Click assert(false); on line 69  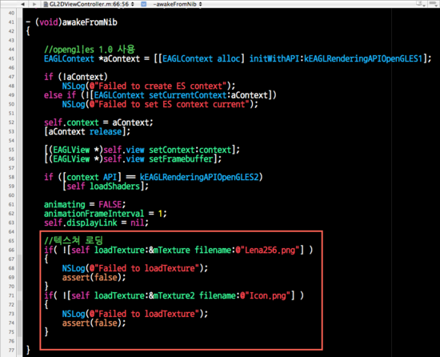[x=94, y=277]
